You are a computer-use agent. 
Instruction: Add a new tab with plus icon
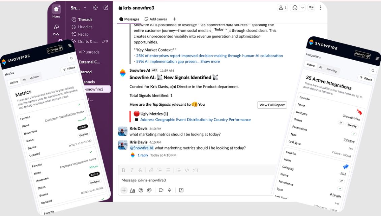click(x=174, y=19)
